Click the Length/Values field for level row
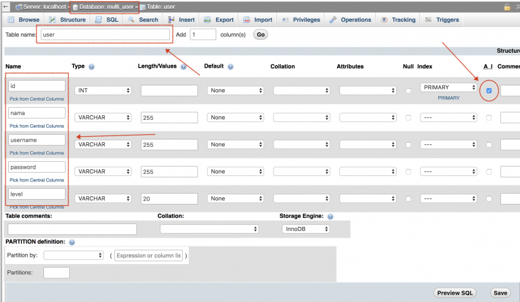 pyautogui.click(x=169, y=199)
